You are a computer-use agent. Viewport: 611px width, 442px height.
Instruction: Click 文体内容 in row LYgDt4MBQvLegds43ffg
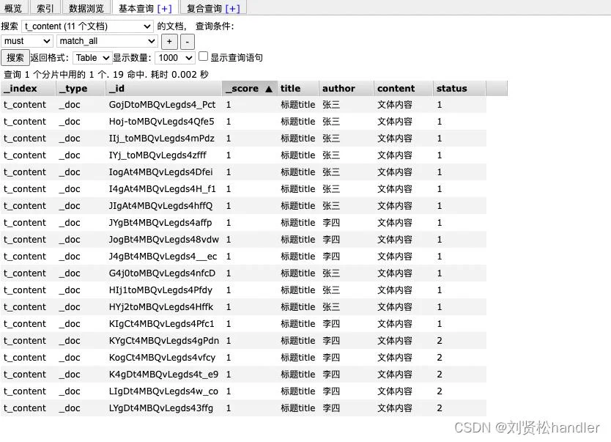(x=395, y=408)
